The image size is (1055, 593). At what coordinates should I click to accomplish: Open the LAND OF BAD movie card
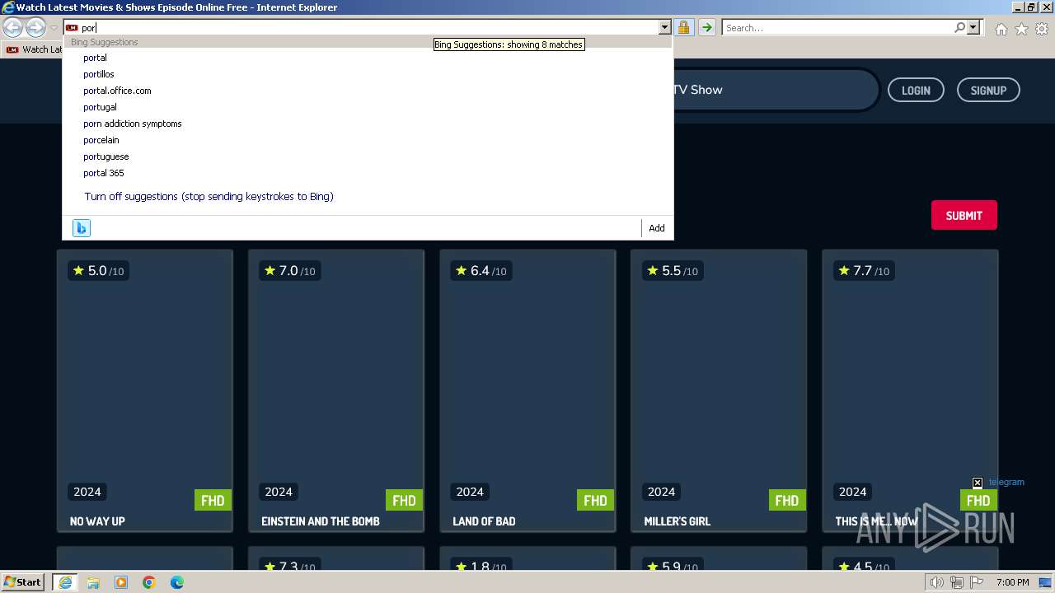tap(527, 391)
